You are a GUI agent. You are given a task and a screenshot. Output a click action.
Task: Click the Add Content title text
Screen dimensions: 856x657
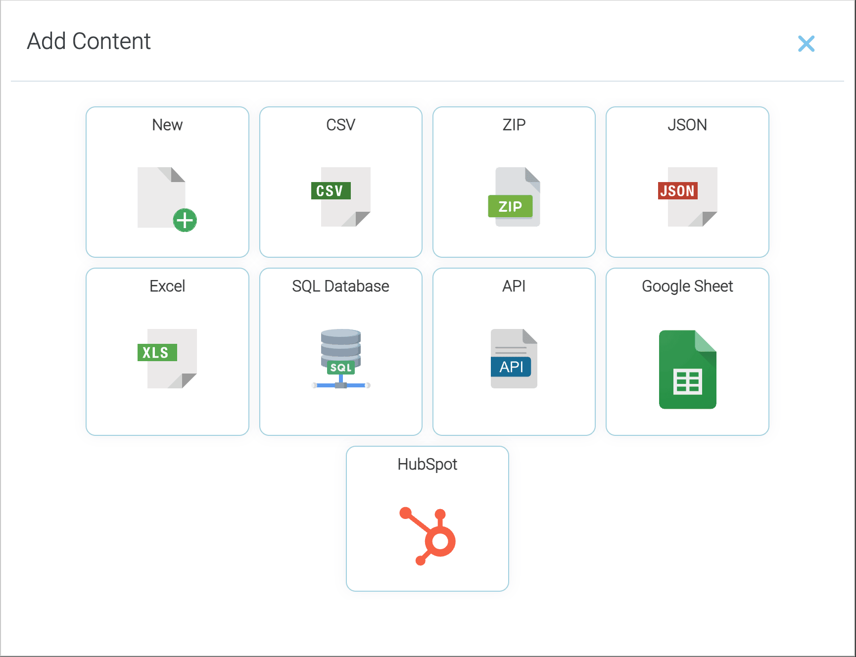click(x=89, y=41)
